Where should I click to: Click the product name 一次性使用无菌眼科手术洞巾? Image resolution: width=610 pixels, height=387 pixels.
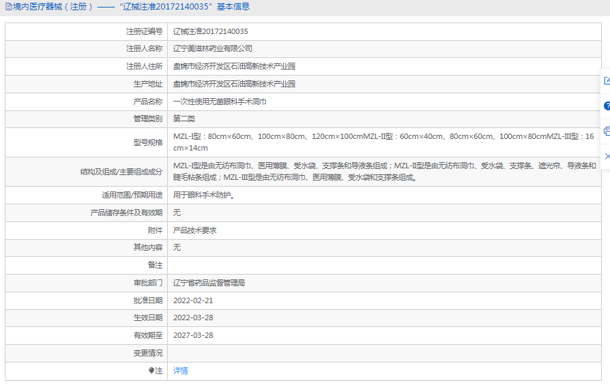click(219, 102)
